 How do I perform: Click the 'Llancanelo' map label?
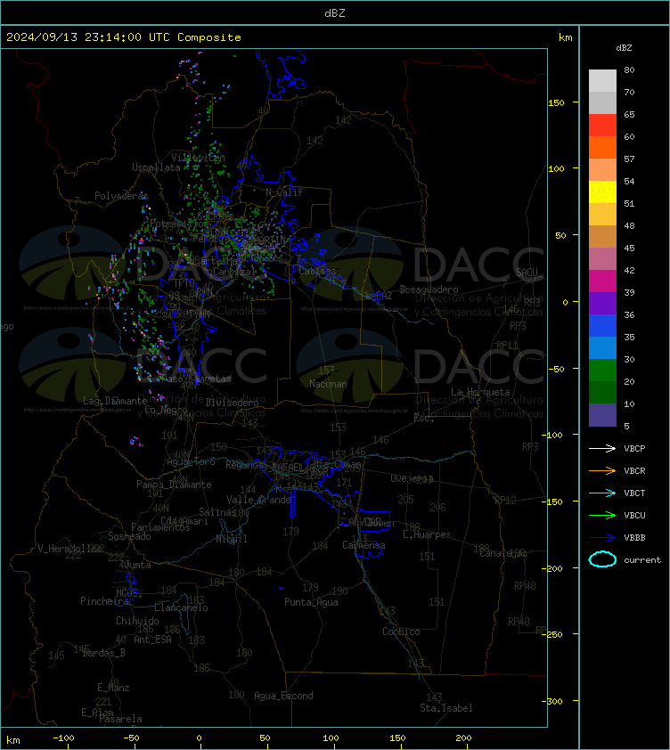pyautogui.click(x=181, y=607)
